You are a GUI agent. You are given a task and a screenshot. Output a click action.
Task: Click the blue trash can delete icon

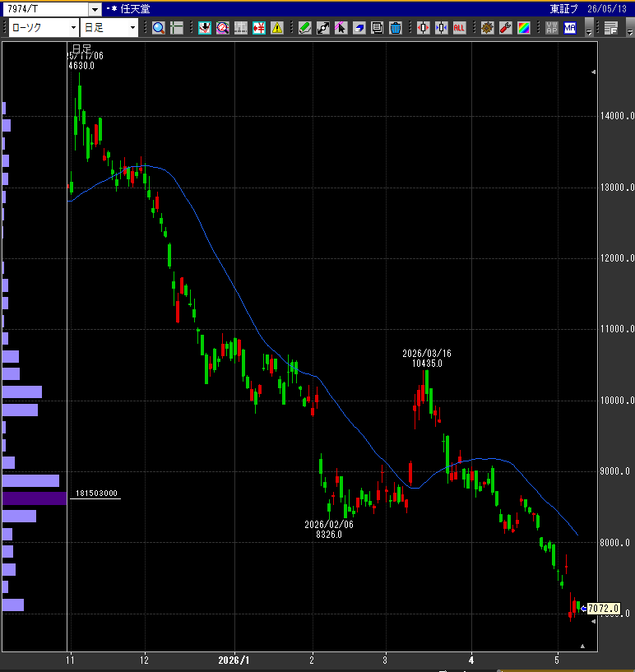(396, 28)
